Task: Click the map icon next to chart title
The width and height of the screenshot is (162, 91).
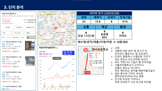Action: coord(57,48)
